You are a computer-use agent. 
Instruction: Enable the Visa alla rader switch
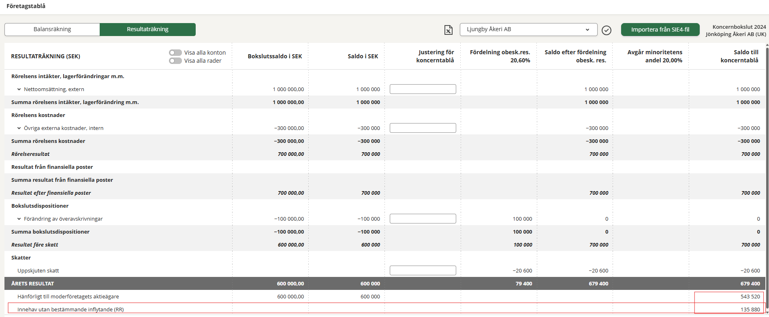tap(175, 61)
